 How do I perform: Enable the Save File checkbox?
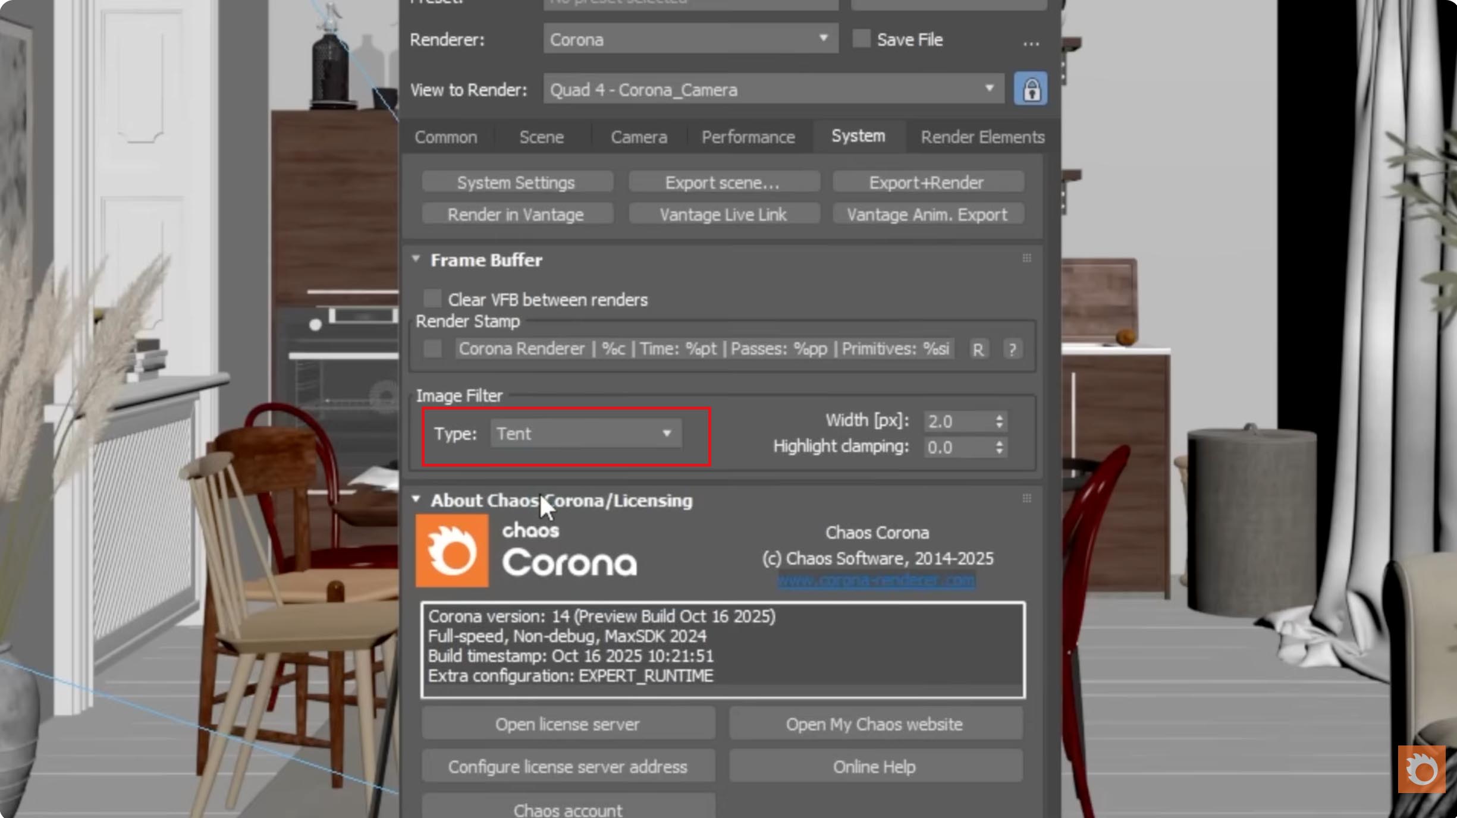click(861, 39)
